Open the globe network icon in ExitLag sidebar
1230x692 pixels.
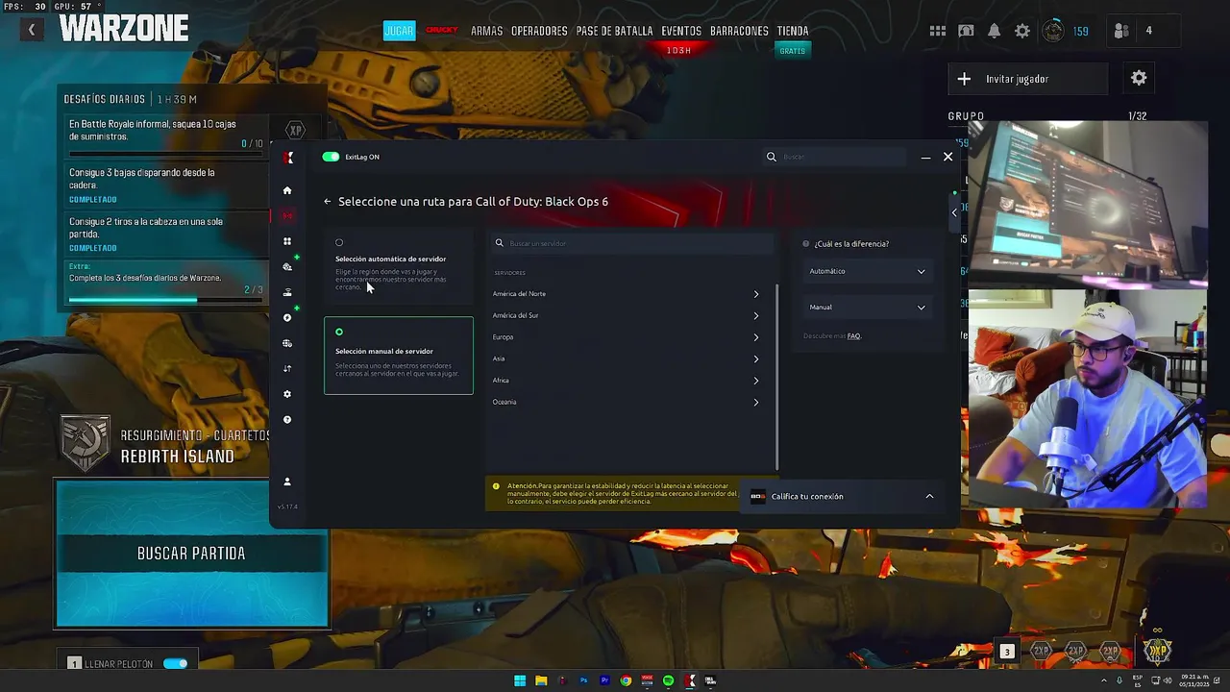286,343
